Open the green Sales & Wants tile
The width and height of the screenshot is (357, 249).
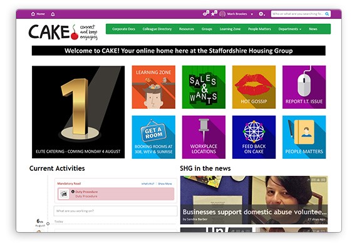point(204,87)
